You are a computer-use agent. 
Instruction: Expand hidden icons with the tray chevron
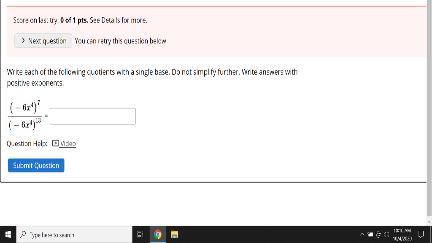(362, 234)
